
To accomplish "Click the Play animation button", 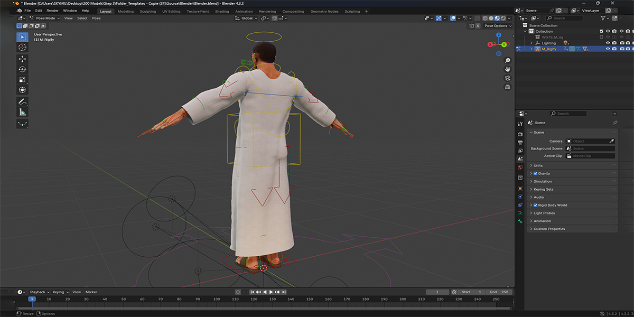I will (x=271, y=292).
